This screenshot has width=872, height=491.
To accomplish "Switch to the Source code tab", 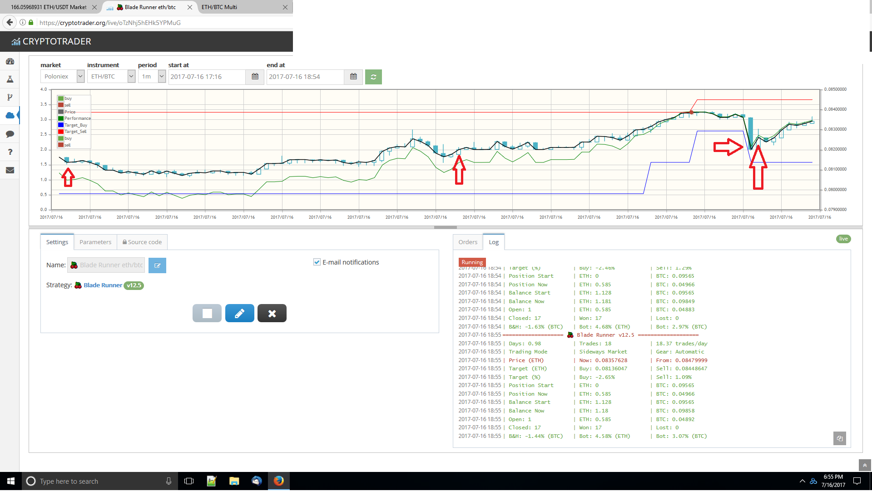I will pyautogui.click(x=142, y=242).
